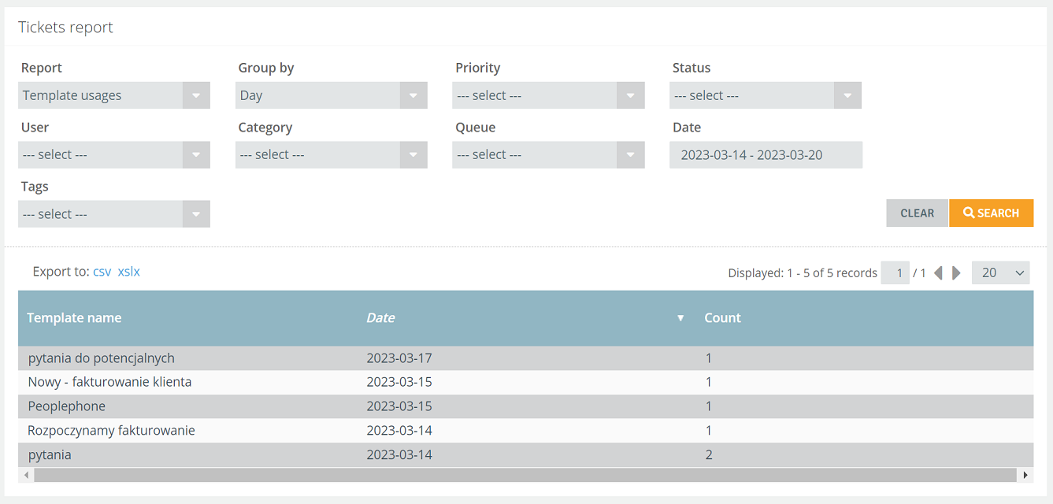The image size is (1053, 504).
Task: Click the date cell in the Rozpoczynamy fakturowanie row
Action: [x=399, y=431]
